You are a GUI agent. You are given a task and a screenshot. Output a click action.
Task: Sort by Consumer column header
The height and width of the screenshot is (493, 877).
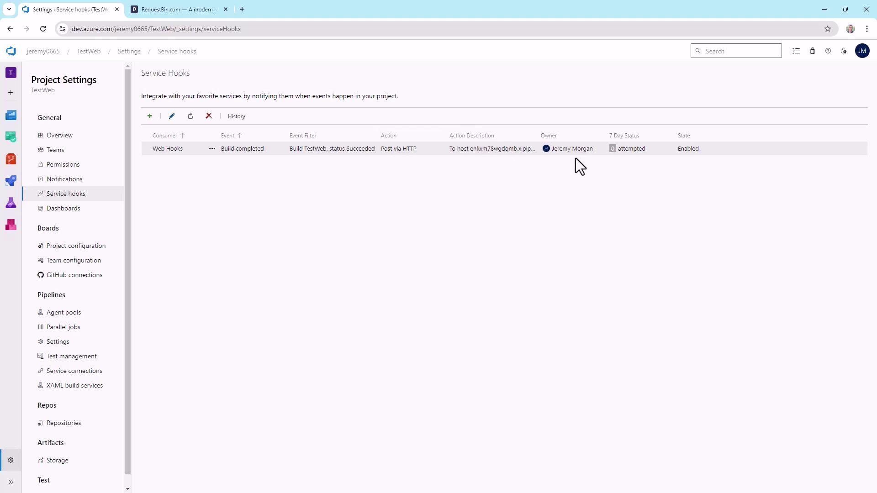tap(165, 136)
